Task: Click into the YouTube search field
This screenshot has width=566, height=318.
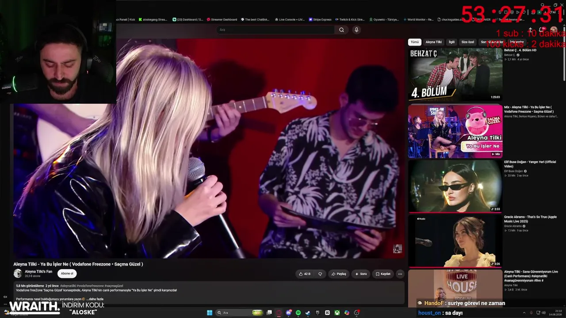Action: pyautogui.click(x=275, y=30)
